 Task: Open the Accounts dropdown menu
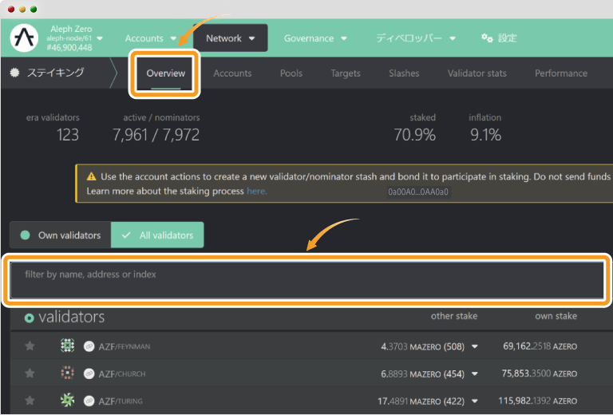click(x=151, y=38)
